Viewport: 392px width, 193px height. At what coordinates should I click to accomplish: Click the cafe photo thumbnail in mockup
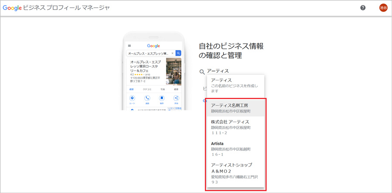pyautogui.click(x=174, y=72)
